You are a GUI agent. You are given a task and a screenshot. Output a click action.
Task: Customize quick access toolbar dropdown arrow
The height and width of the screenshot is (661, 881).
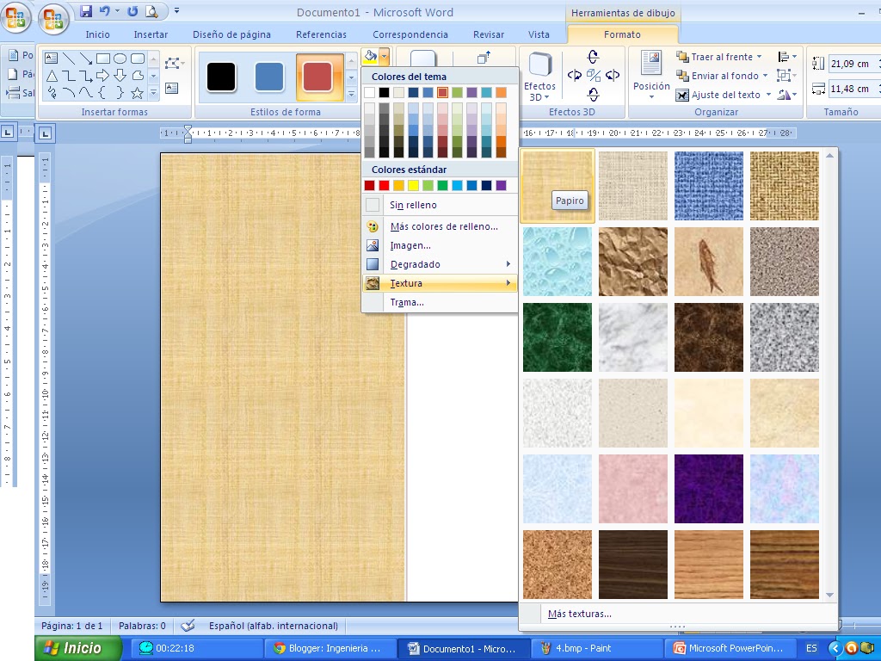[176, 11]
